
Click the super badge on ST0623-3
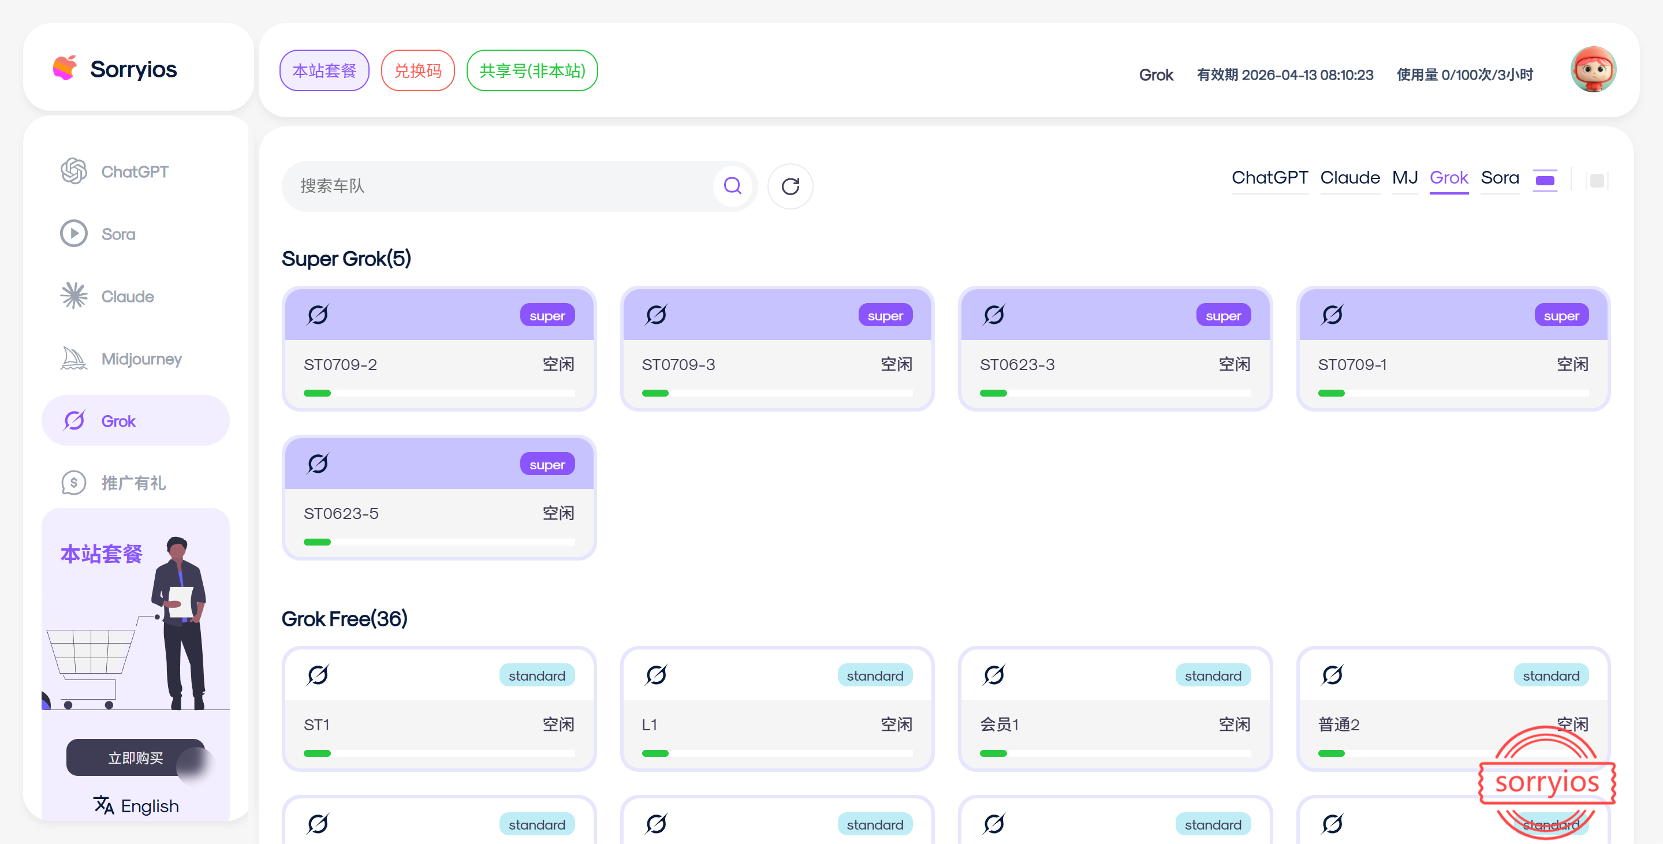pyautogui.click(x=1224, y=316)
